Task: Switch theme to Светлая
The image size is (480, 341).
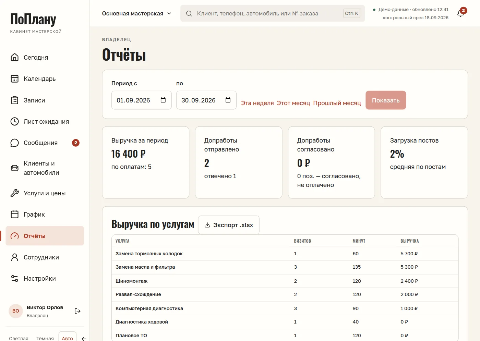Action: pyautogui.click(x=19, y=338)
